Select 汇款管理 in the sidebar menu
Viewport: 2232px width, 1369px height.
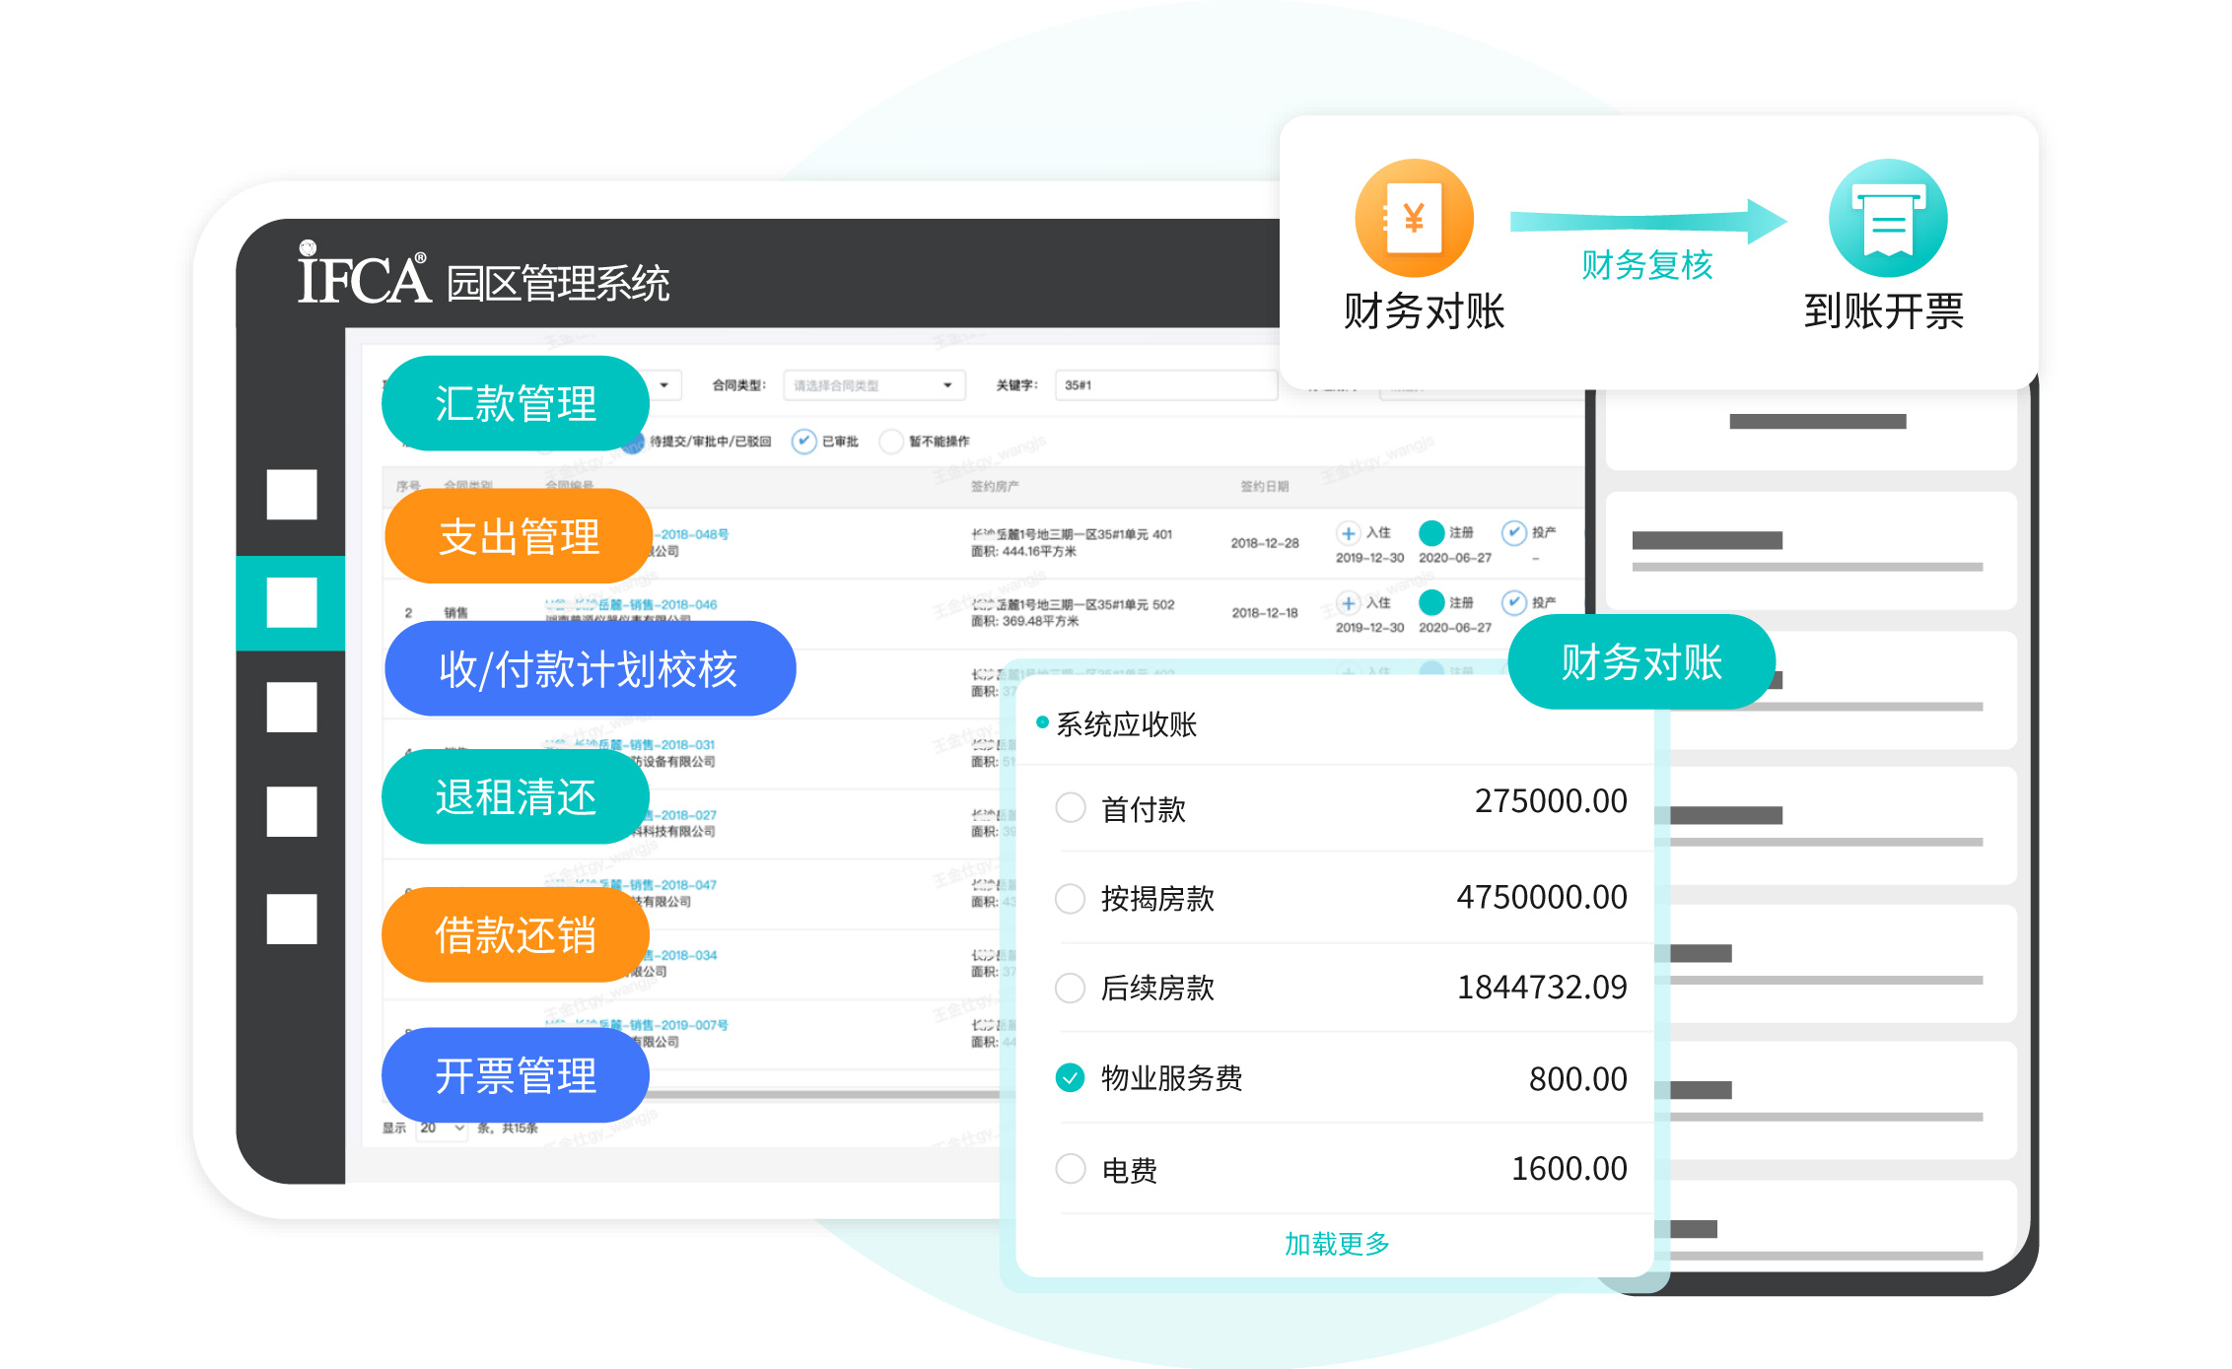515,402
